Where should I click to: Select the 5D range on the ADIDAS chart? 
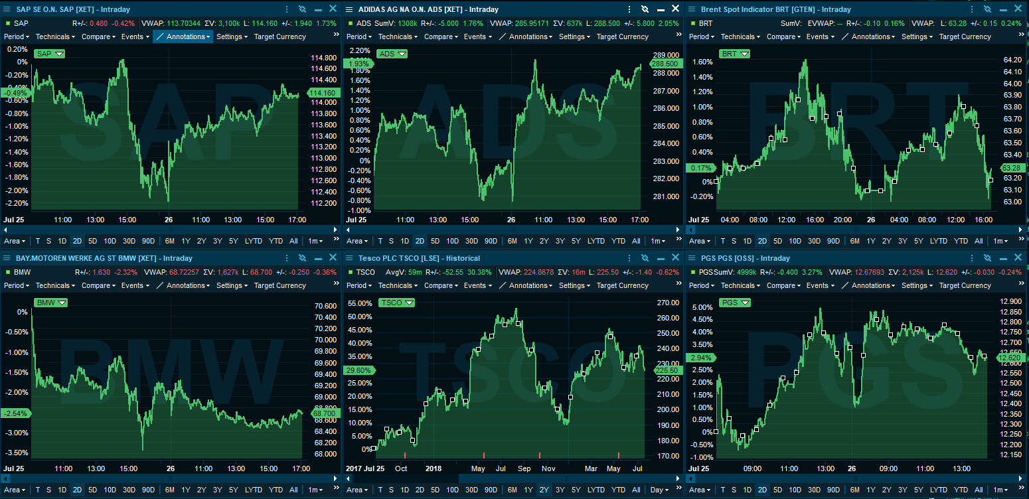click(x=435, y=241)
